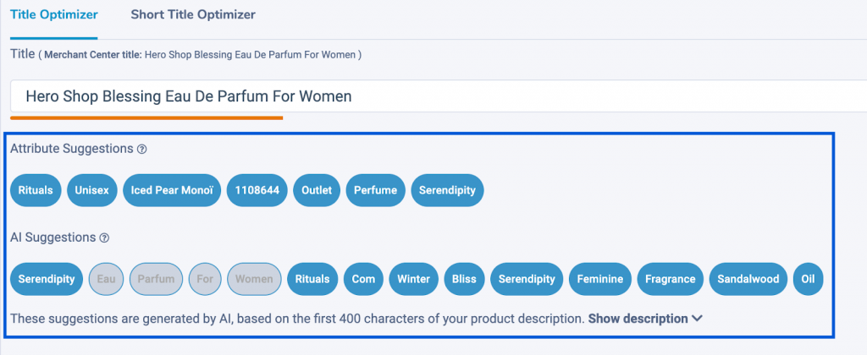The width and height of the screenshot is (867, 355).
Task: Add Sandalwood AI suggestion chip
Action: click(748, 279)
